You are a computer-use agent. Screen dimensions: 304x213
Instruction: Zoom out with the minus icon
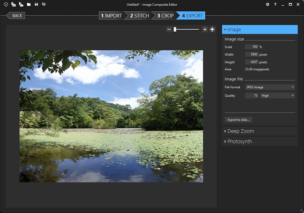click(169, 29)
